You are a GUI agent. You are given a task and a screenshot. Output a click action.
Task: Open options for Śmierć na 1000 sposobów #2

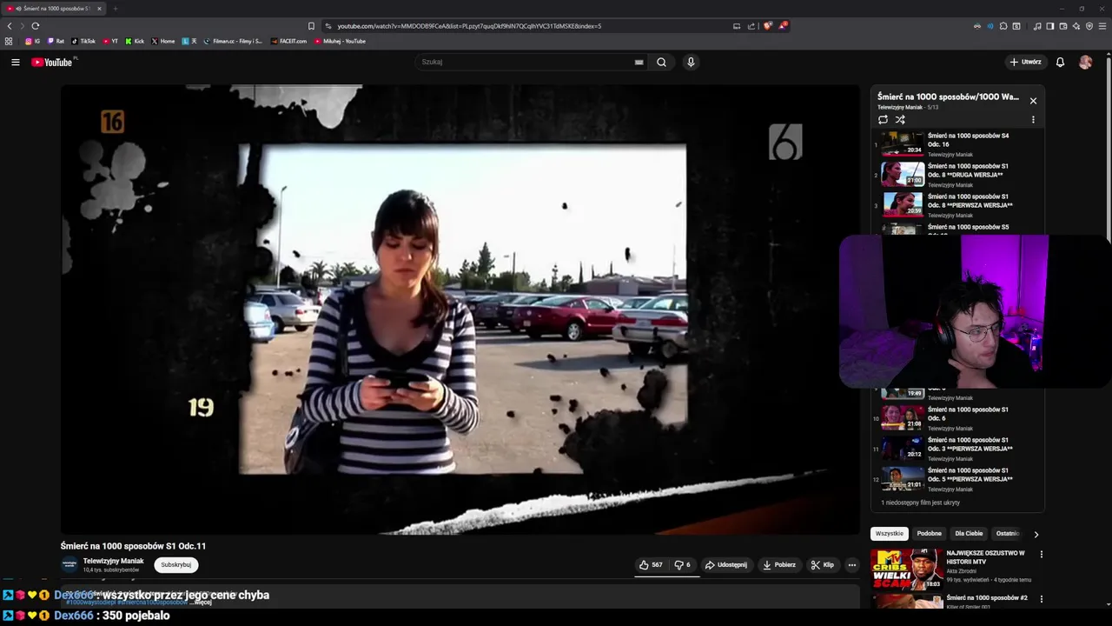pyautogui.click(x=1041, y=599)
